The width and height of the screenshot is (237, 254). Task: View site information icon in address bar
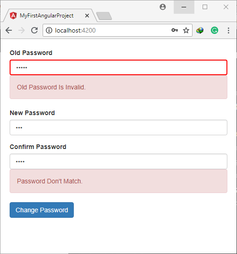[x=49, y=30]
